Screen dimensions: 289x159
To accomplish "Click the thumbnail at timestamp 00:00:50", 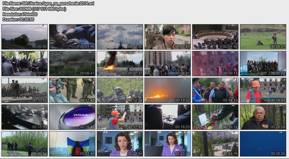I will click(25, 37).
